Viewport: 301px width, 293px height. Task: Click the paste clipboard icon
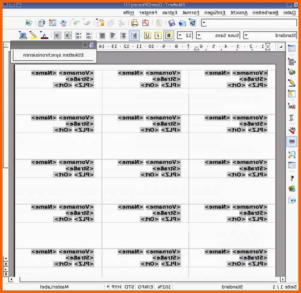click(100, 23)
